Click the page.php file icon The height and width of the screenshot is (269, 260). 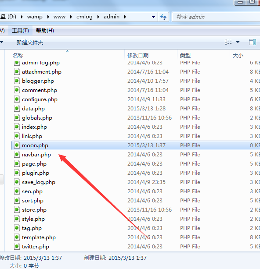pyautogui.click(x=17, y=164)
